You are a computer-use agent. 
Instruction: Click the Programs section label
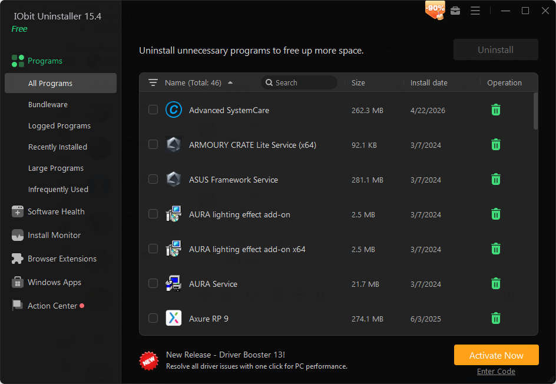pos(45,61)
